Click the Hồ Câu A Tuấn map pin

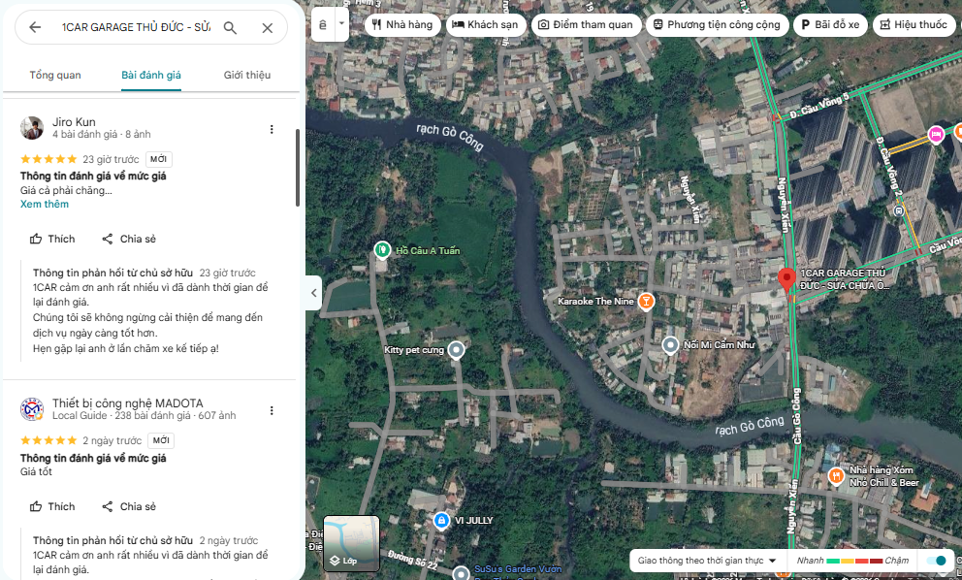[382, 250]
